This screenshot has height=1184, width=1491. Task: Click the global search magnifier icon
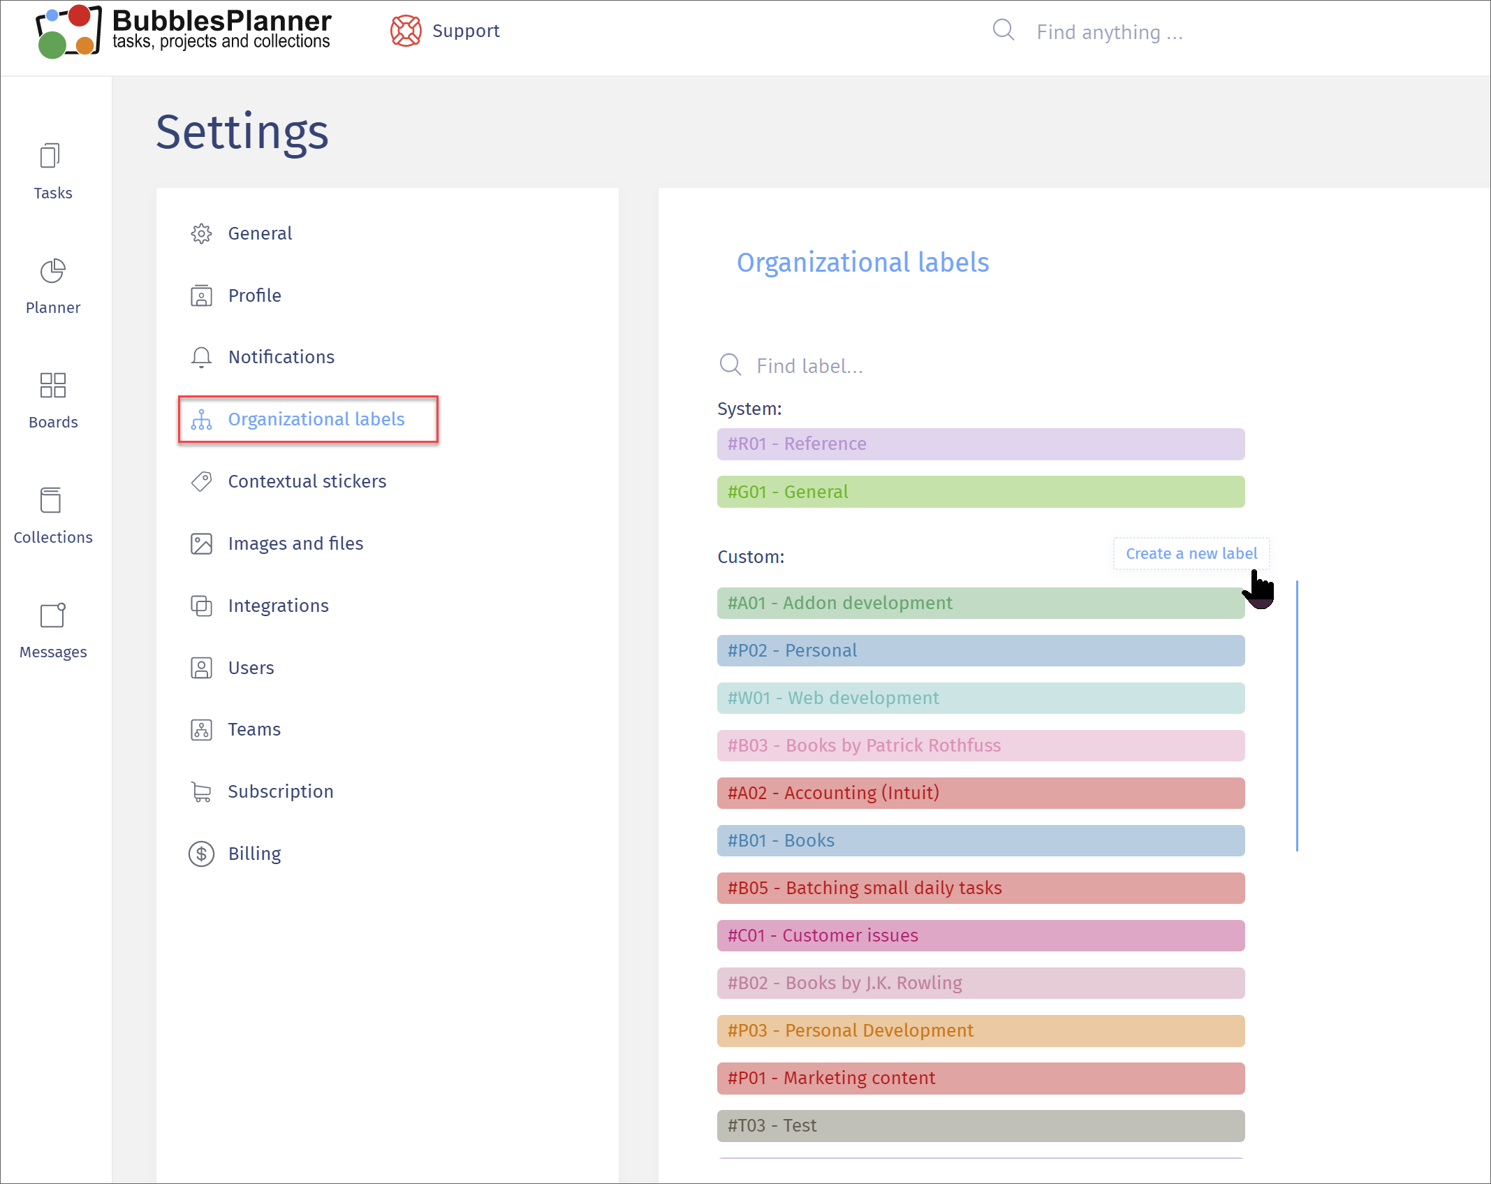pyautogui.click(x=1004, y=30)
